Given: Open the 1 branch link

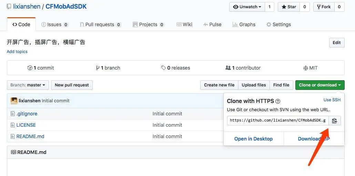Looking at the screenshot, I should 108,68.
